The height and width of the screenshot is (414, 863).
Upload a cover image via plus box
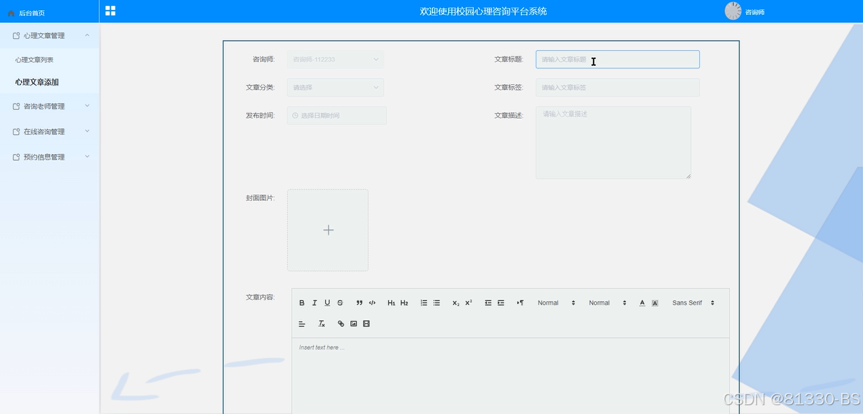pyautogui.click(x=328, y=230)
